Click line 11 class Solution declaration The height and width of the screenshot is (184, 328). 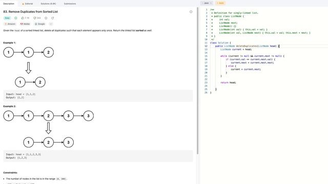coord(220,43)
